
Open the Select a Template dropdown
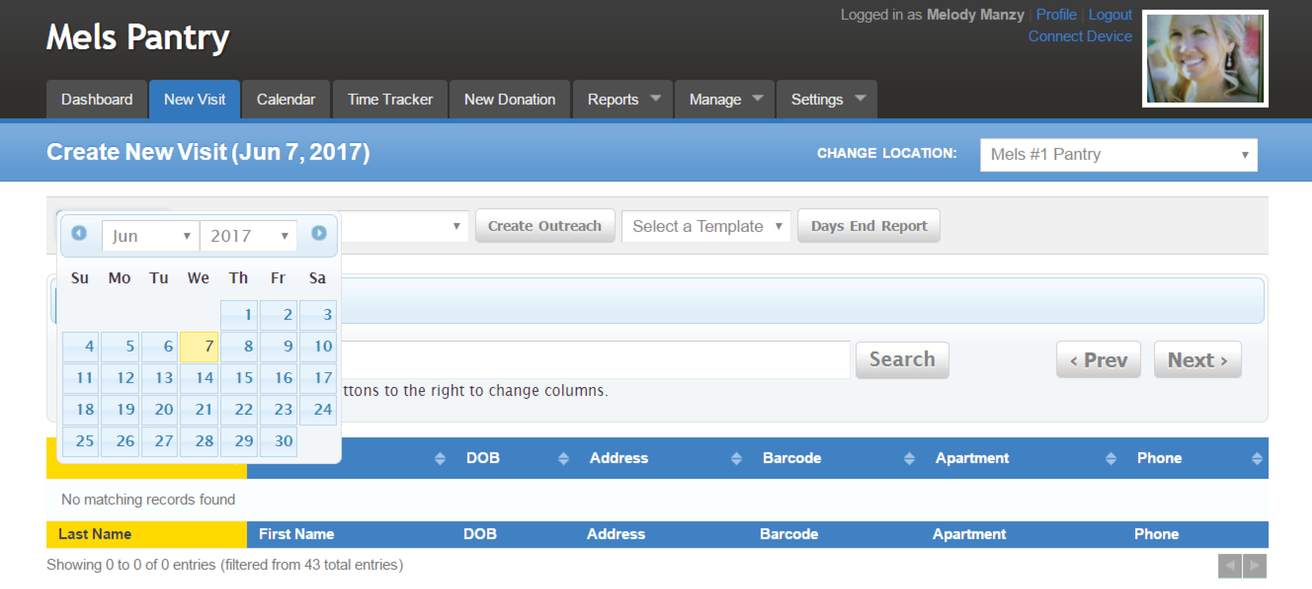click(x=706, y=226)
